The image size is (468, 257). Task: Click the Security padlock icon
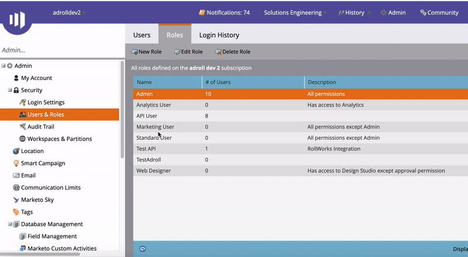pyautogui.click(x=16, y=90)
